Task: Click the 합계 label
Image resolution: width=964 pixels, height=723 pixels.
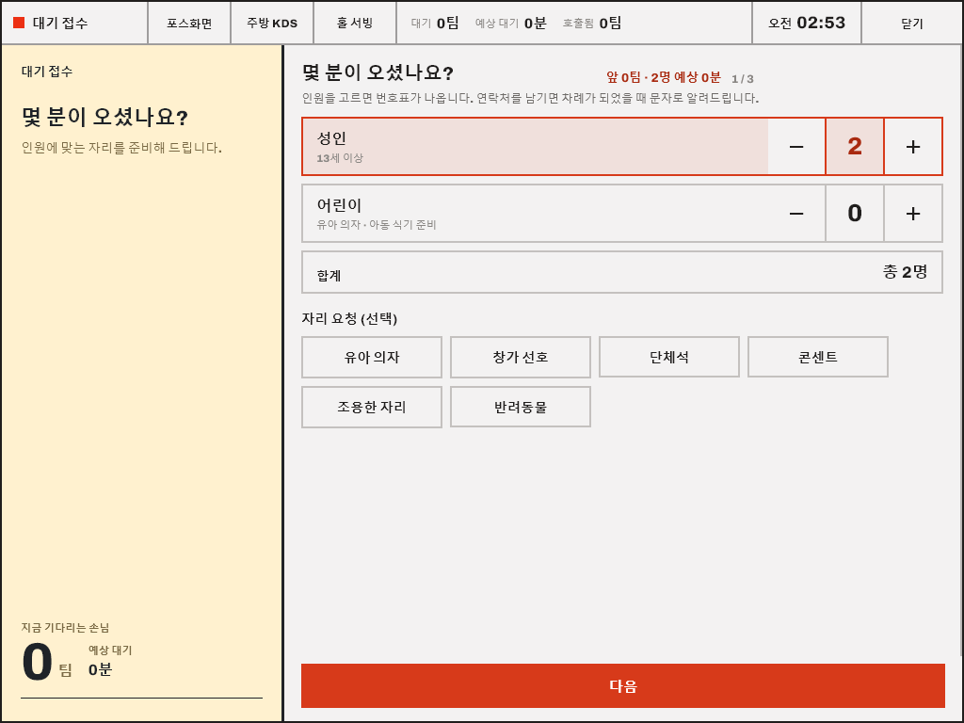Action: click(329, 276)
